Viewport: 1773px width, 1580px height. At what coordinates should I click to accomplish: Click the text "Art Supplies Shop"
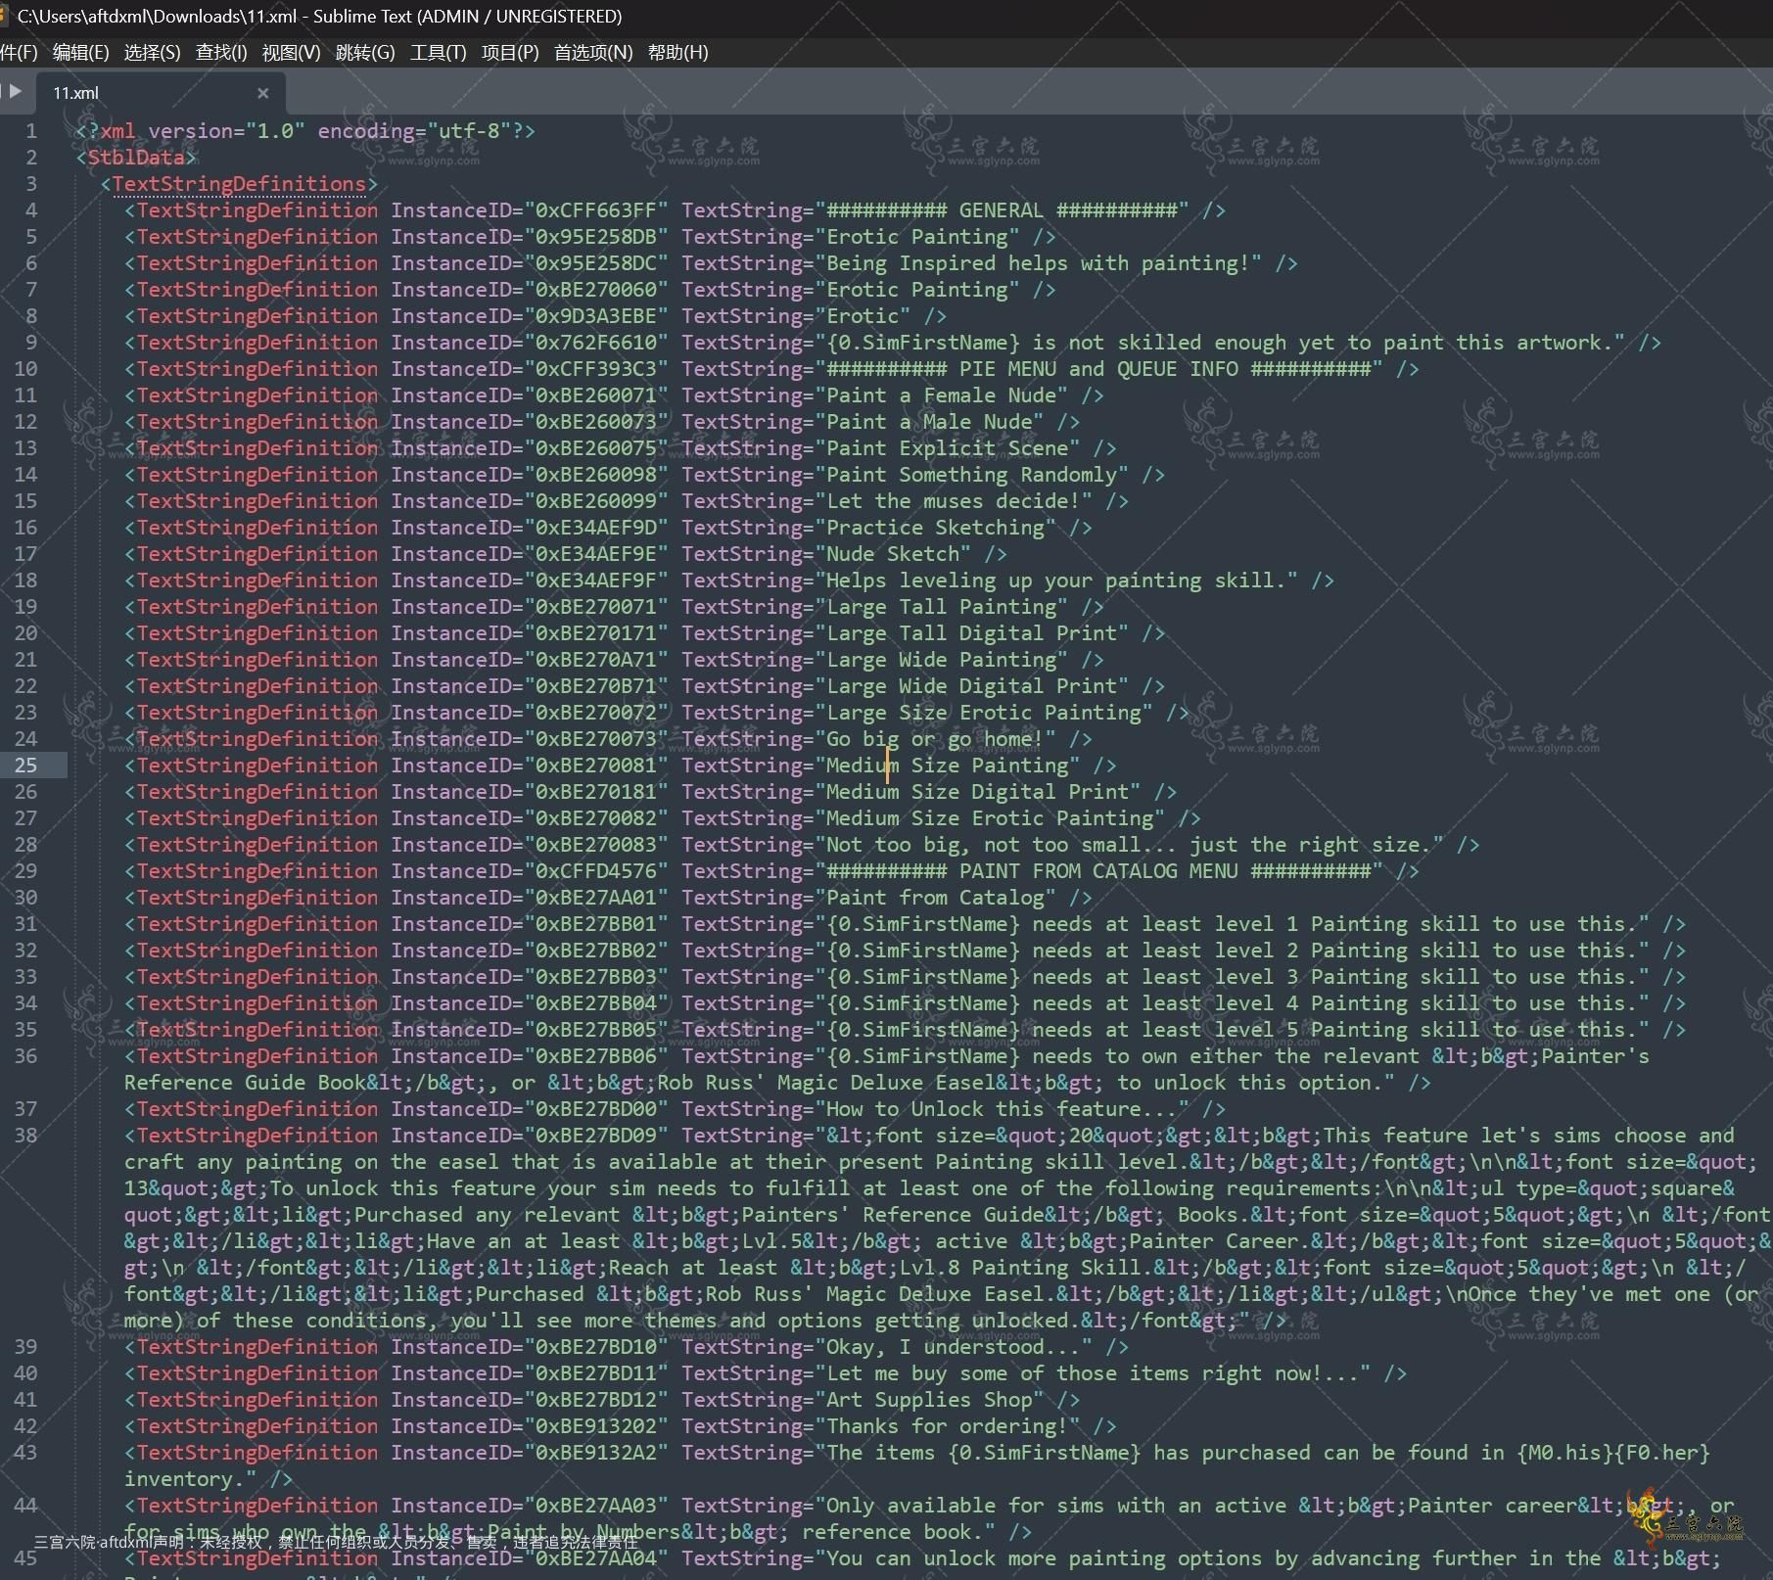point(929,1400)
